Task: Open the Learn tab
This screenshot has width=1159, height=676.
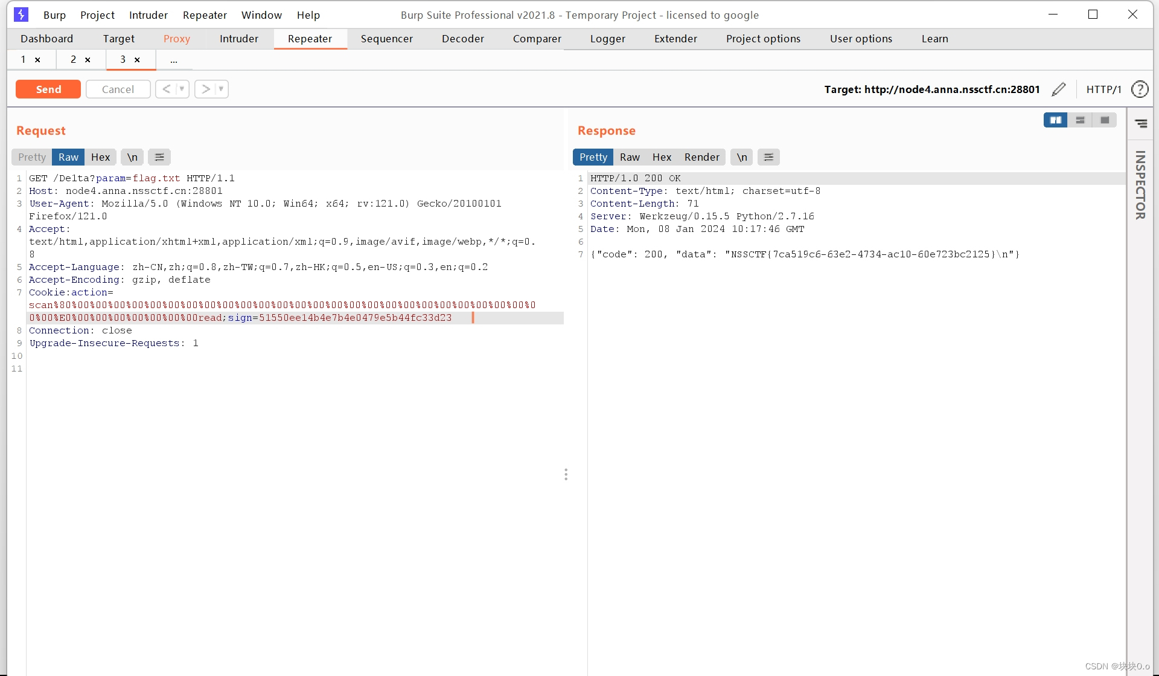Action: pos(935,39)
